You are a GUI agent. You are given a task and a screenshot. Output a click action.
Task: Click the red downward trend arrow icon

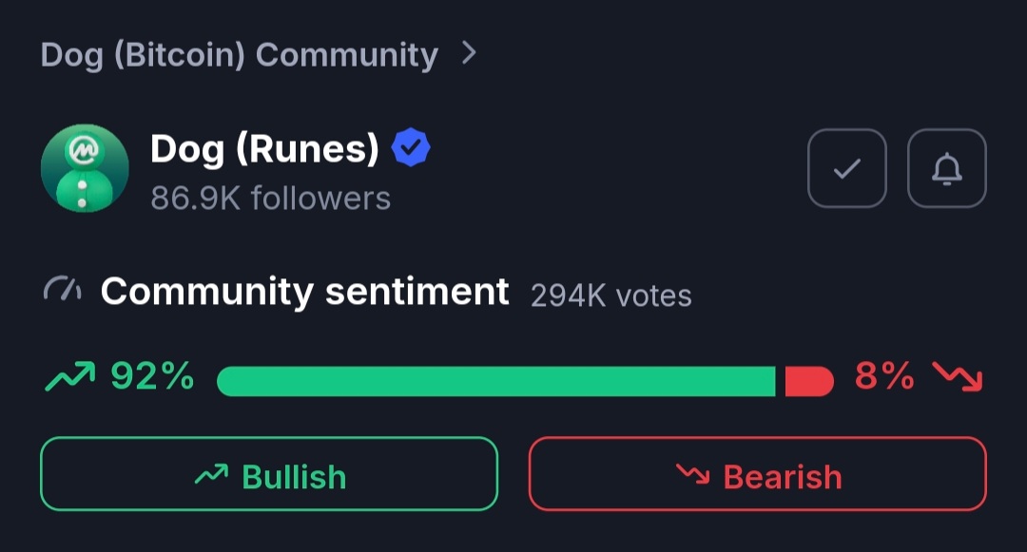[x=957, y=378]
